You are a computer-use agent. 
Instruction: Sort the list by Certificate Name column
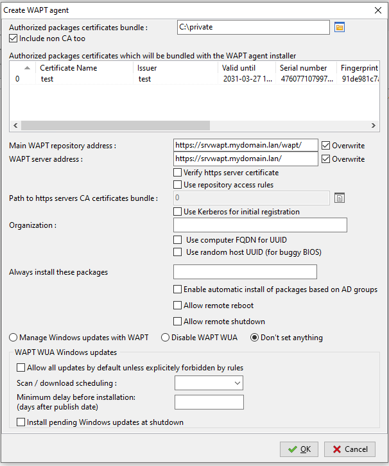coord(68,68)
